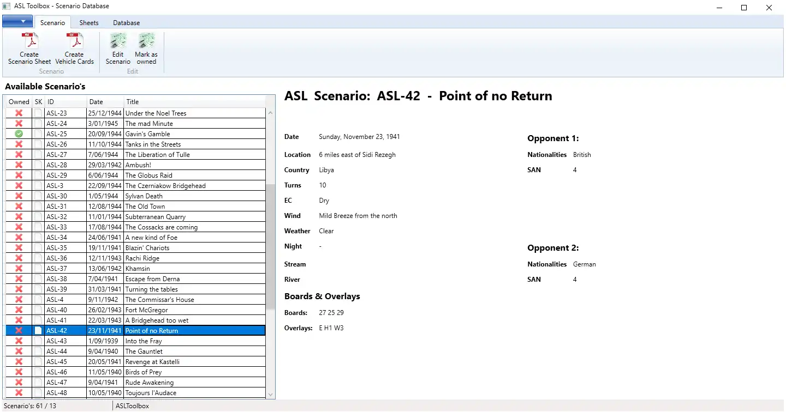Click the scenario list scroll down arrow

coord(270,394)
